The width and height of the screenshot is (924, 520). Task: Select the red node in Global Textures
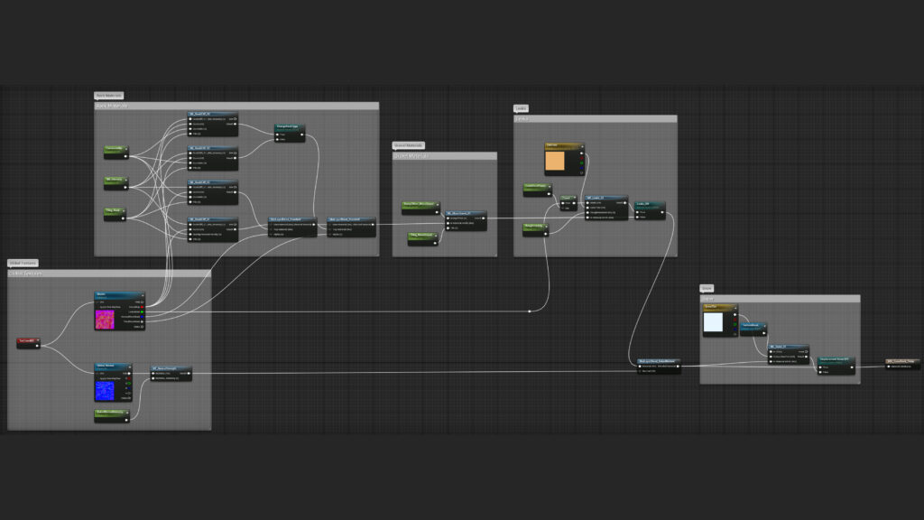click(x=28, y=342)
